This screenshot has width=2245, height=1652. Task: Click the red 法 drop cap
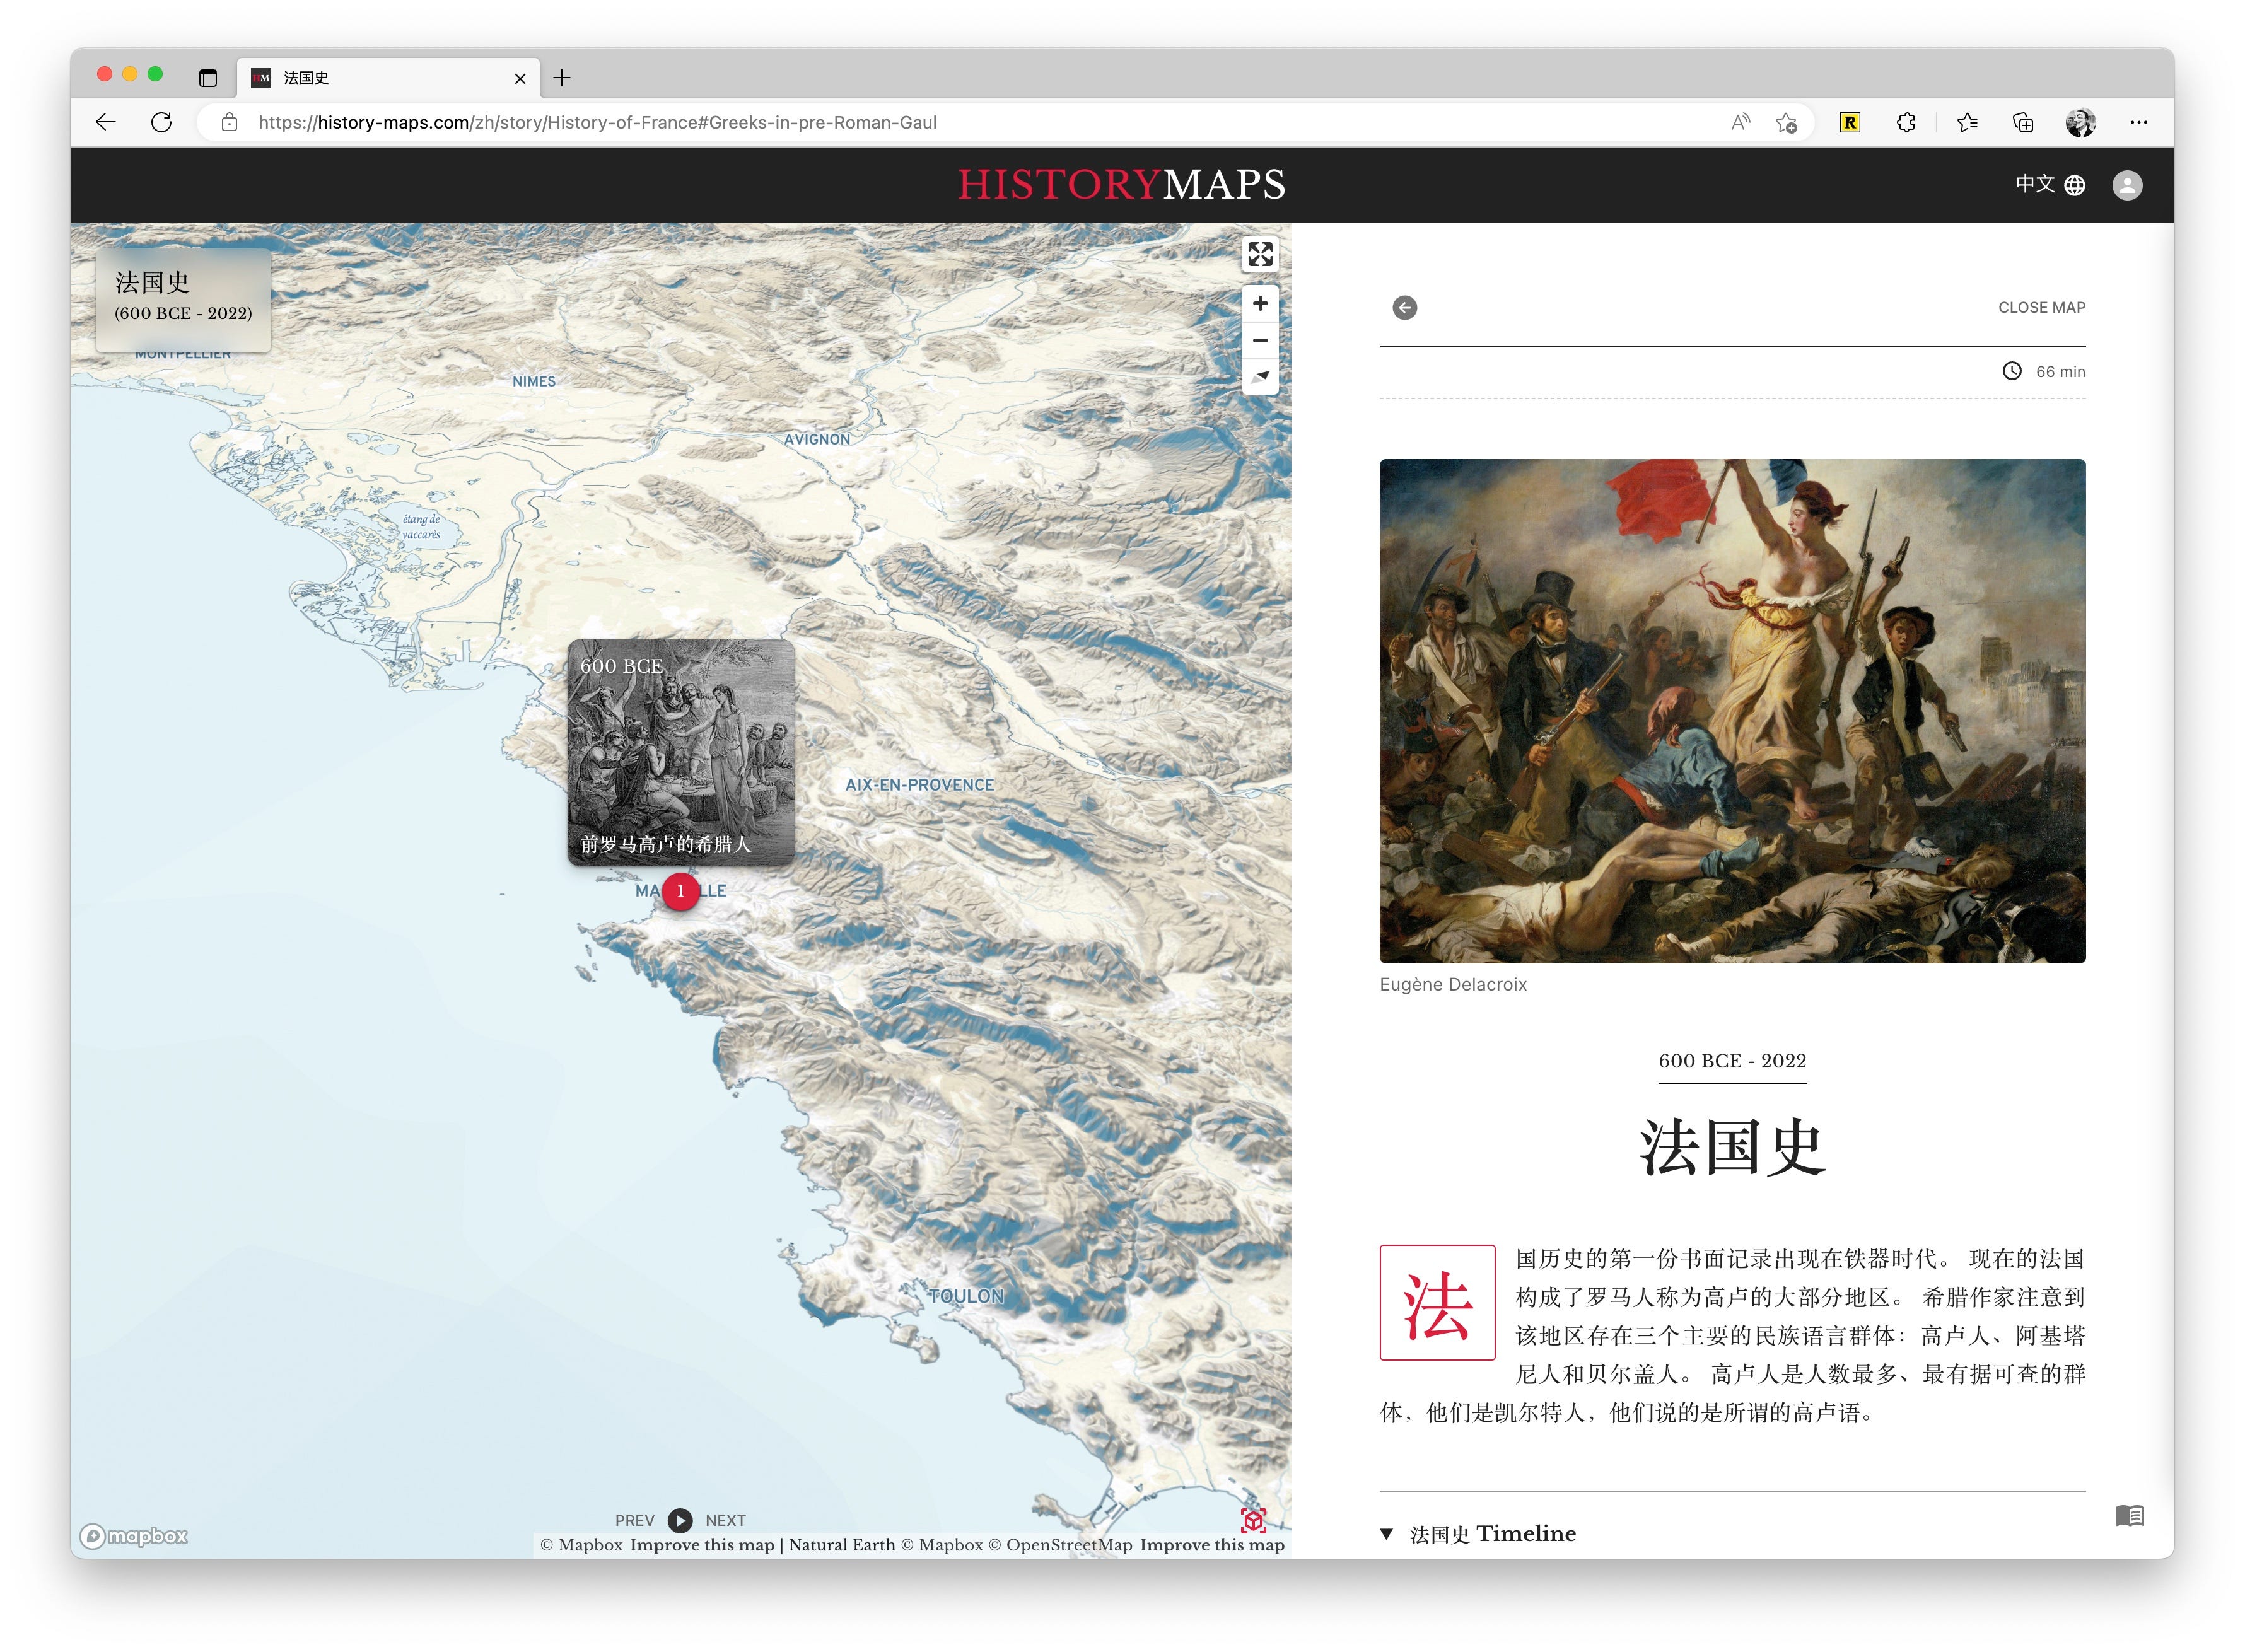click(x=1437, y=1302)
